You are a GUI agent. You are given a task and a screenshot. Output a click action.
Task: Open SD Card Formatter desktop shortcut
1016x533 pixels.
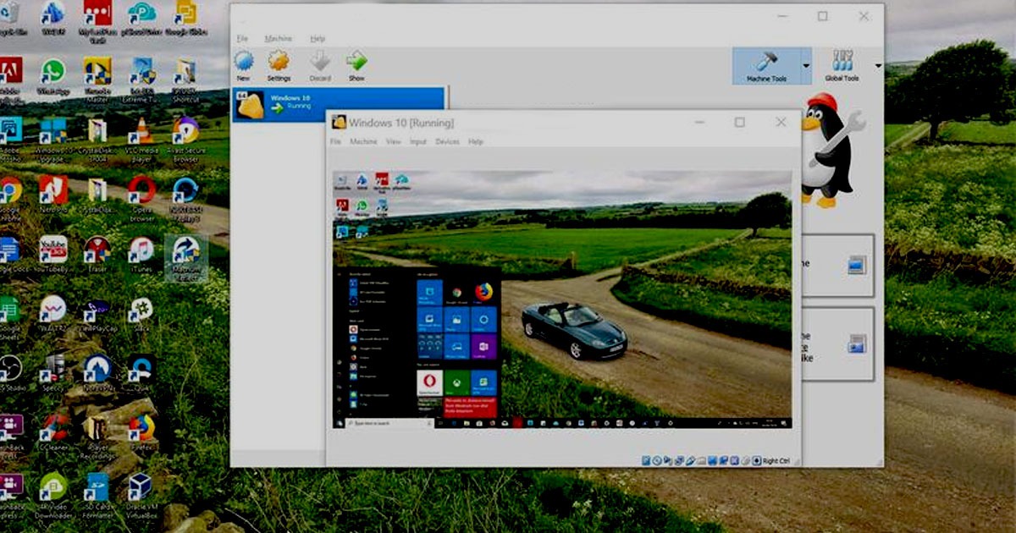point(96,495)
